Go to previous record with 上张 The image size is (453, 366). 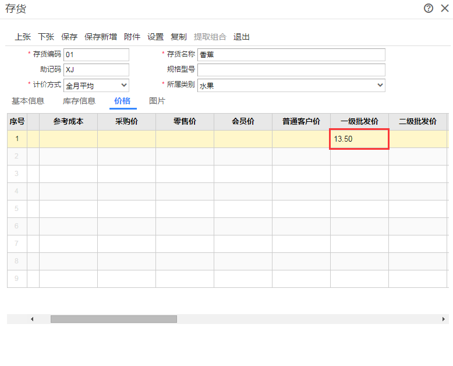click(x=23, y=37)
